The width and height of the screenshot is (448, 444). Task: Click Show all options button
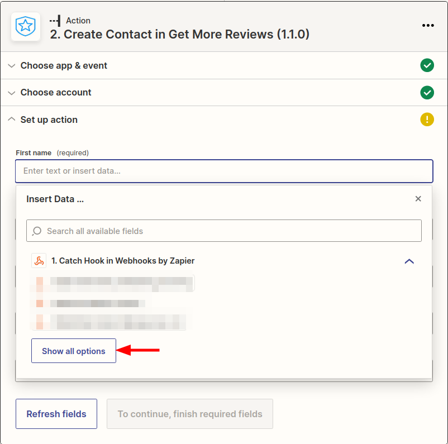74,351
